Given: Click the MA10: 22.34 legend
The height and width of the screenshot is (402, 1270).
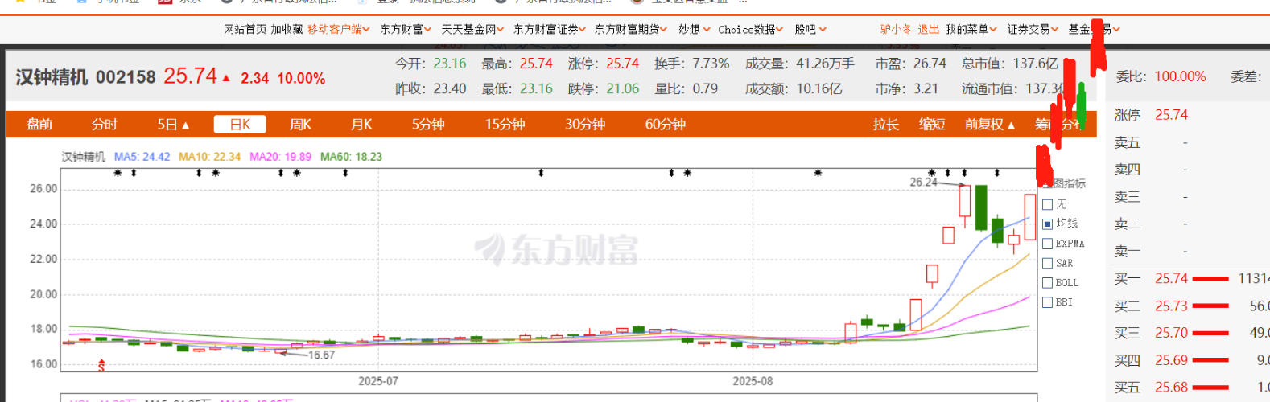Looking at the screenshot, I should pyautogui.click(x=209, y=157).
